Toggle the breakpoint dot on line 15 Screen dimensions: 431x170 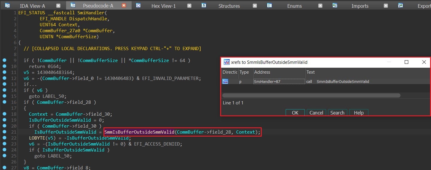point(4,96)
